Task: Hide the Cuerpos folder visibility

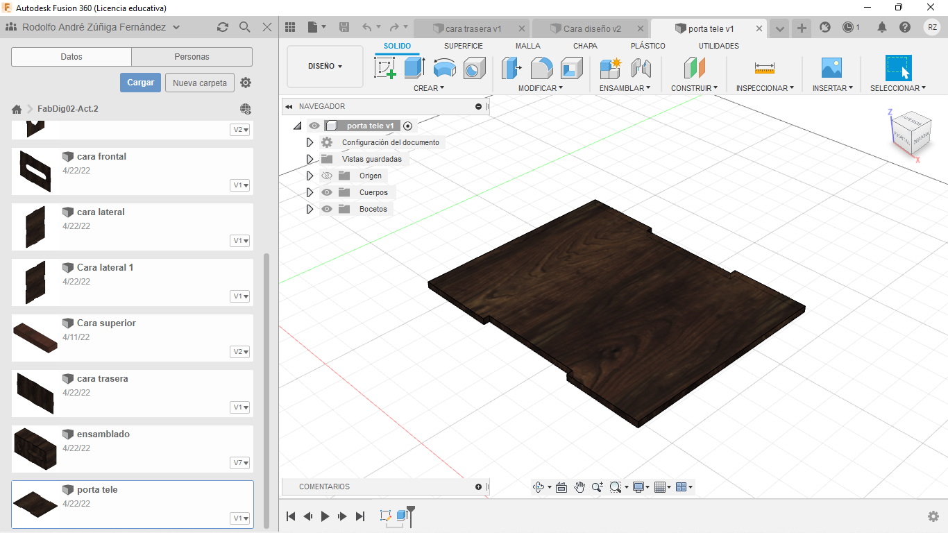Action: 327,192
